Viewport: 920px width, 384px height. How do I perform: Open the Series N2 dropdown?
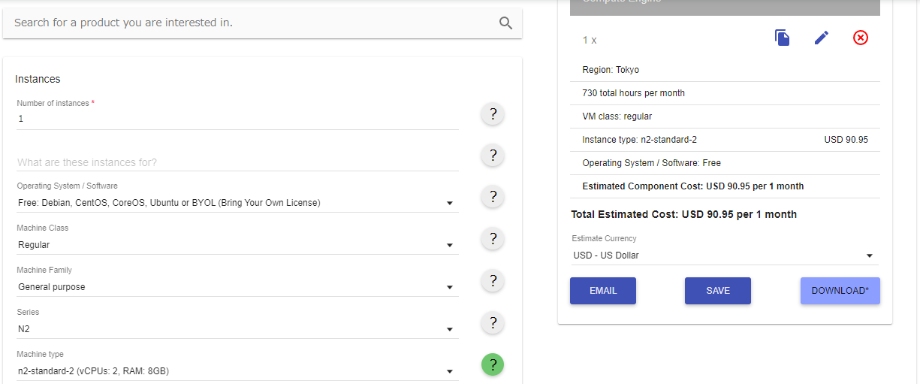point(237,329)
